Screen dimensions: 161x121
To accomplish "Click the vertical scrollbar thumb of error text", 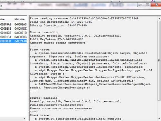I will 159,60.
